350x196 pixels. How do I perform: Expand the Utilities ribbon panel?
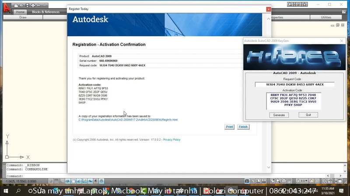tap(326, 17)
